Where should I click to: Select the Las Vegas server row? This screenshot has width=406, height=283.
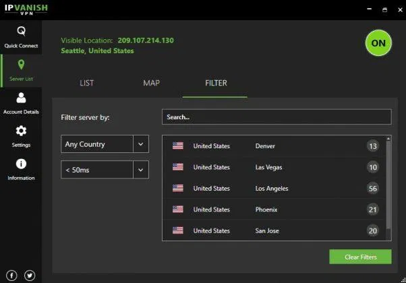(270, 167)
